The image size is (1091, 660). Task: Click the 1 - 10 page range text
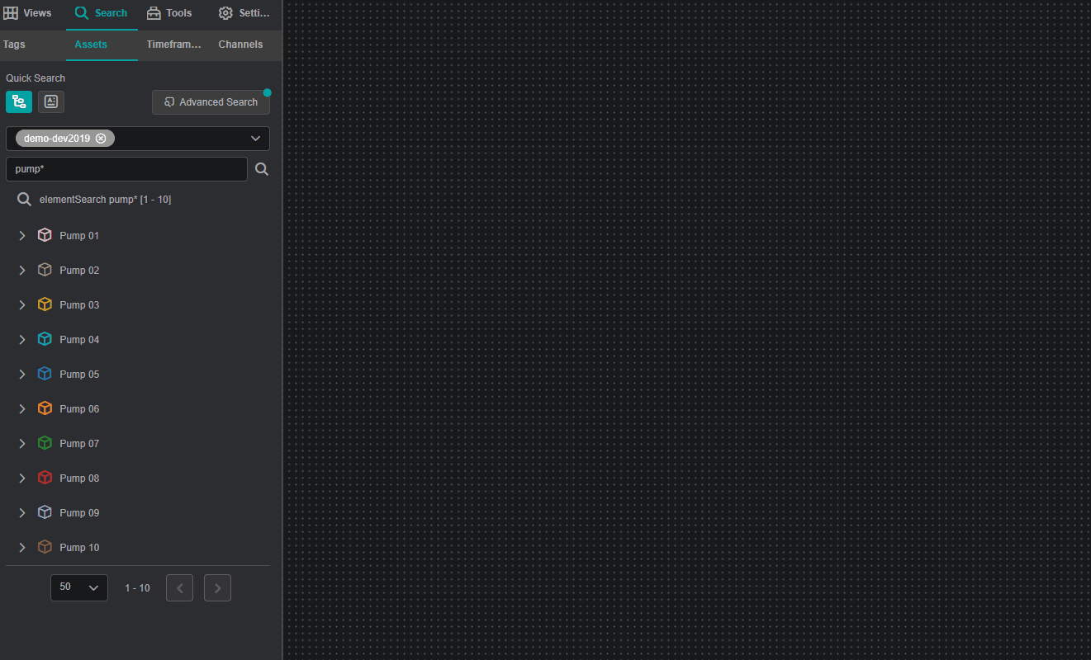(x=137, y=588)
